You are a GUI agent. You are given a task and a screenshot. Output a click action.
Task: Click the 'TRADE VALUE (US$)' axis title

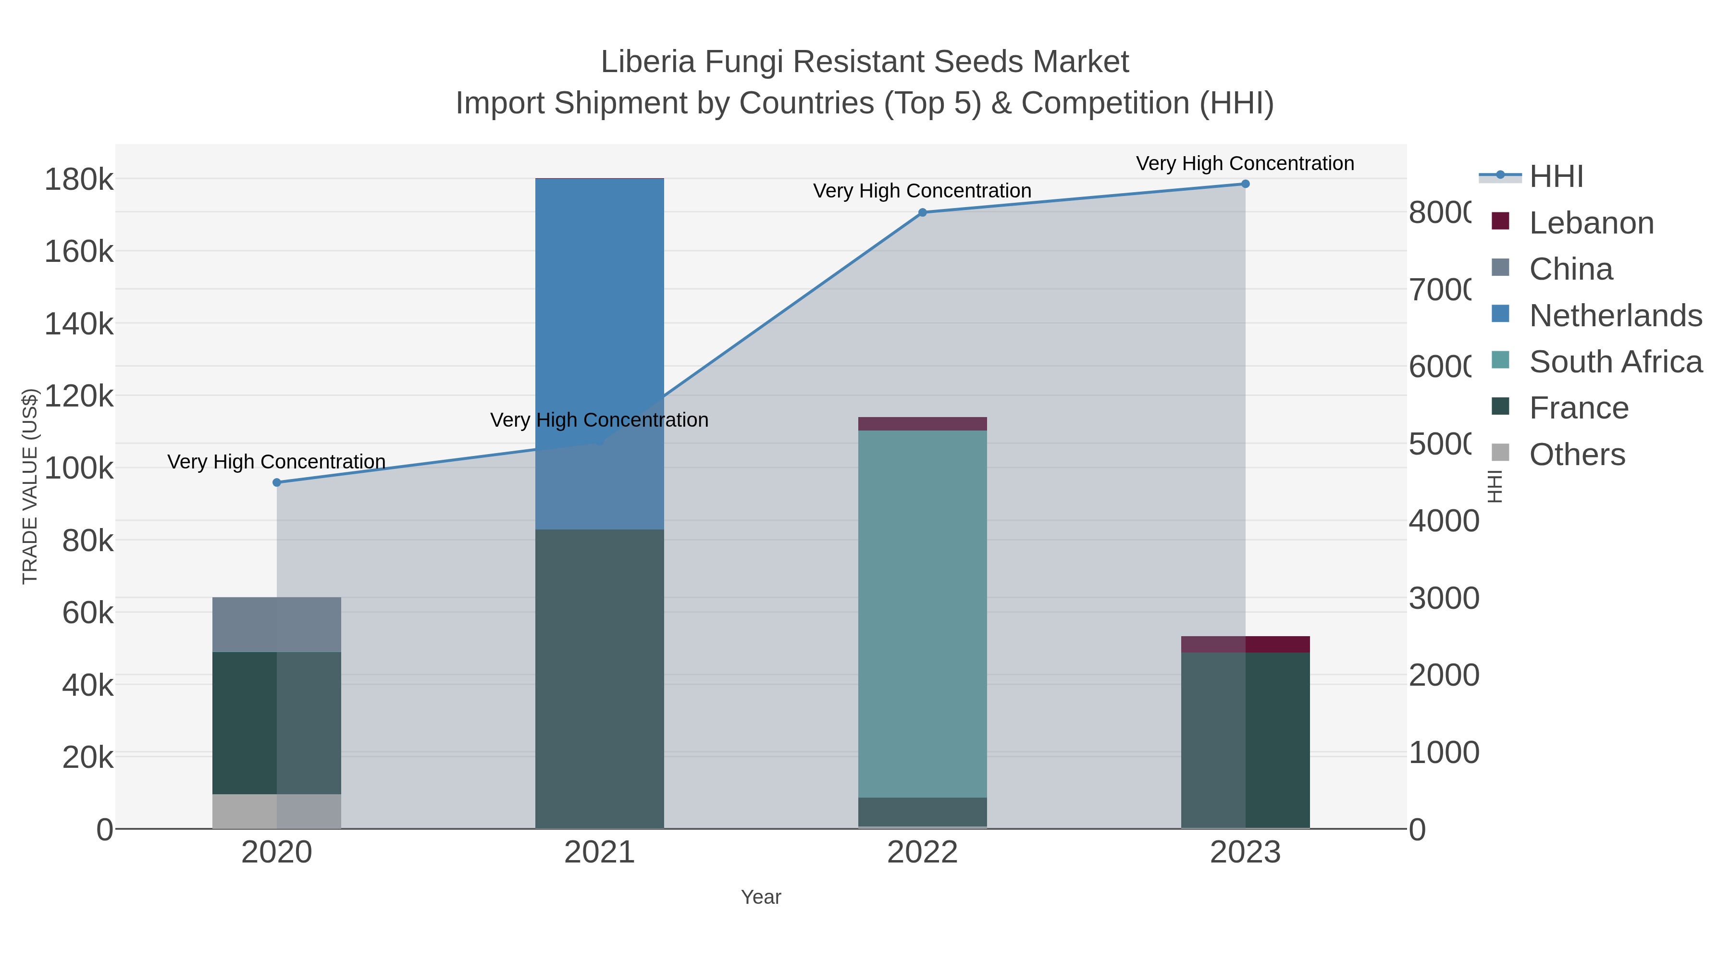30,486
